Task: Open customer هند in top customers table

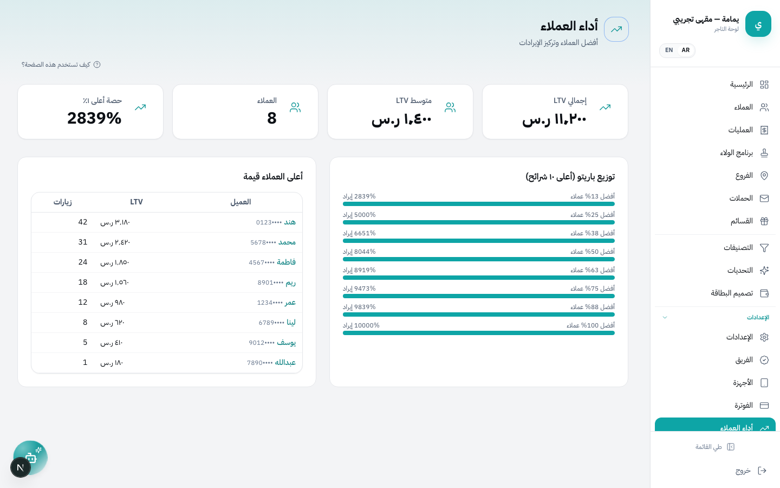Action: 290,222
